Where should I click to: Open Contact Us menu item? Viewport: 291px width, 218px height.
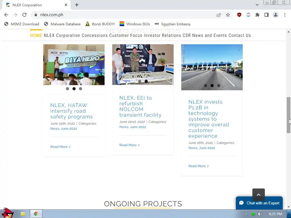pos(240,35)
